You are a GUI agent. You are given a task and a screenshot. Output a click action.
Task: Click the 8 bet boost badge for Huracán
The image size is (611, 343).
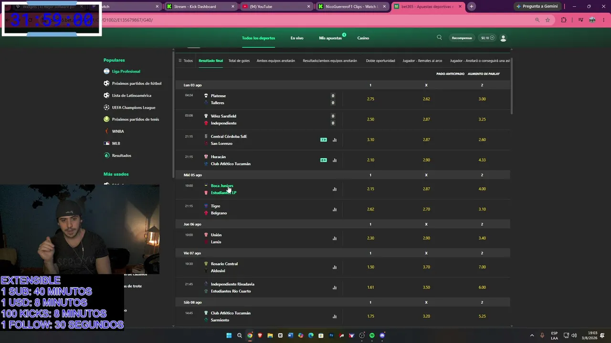click(324, 161)
